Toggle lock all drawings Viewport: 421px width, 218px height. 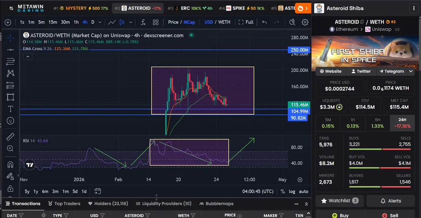[x=11, y=188]
